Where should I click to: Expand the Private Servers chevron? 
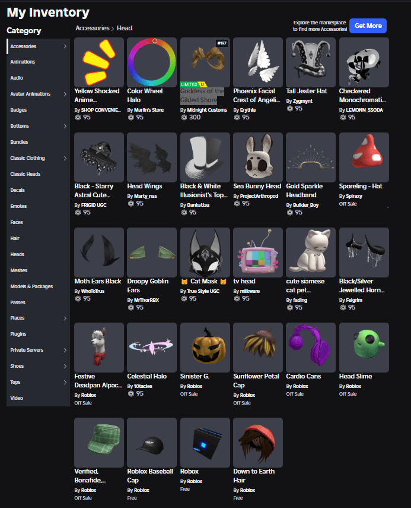click(65, 350)
